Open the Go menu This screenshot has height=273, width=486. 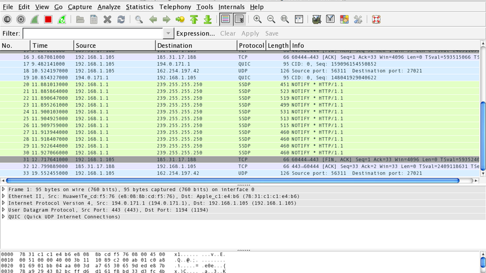point(58,7)
